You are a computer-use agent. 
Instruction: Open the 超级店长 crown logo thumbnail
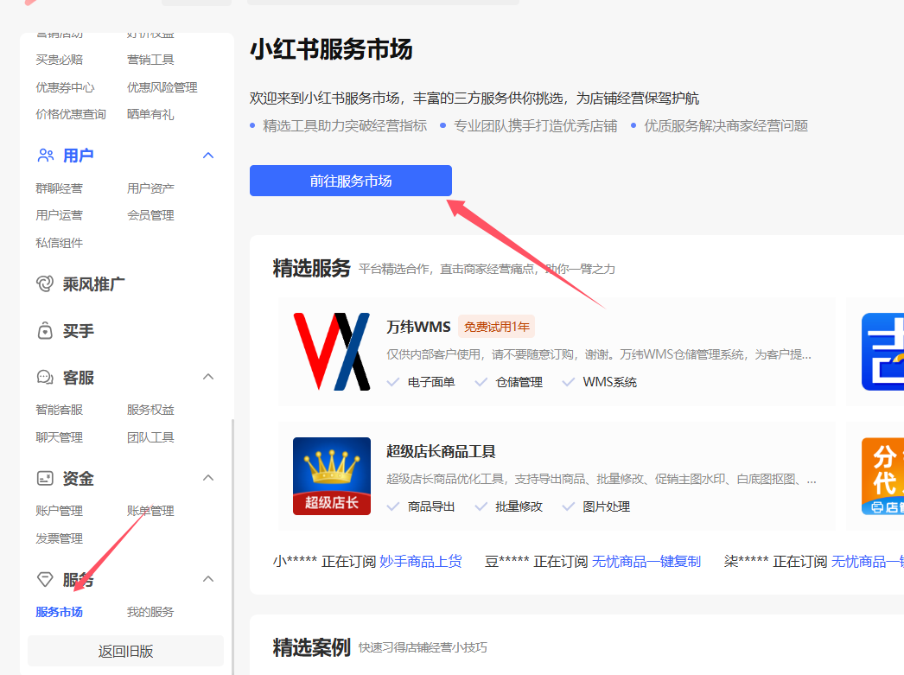click(332, 476)
